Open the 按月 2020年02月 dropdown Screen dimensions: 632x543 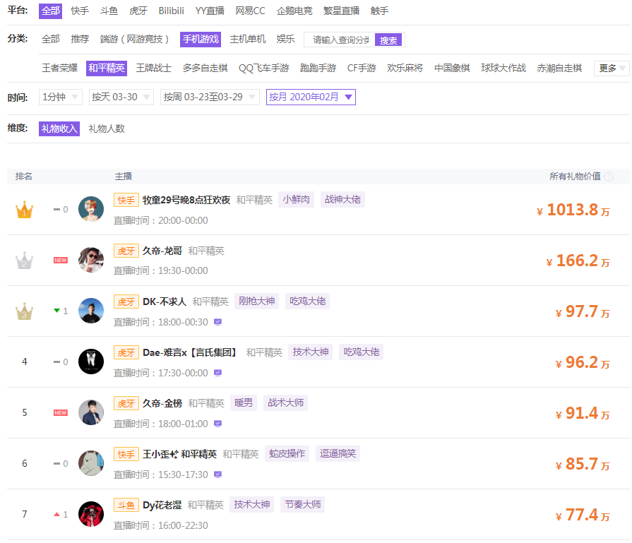click(311, 97)
